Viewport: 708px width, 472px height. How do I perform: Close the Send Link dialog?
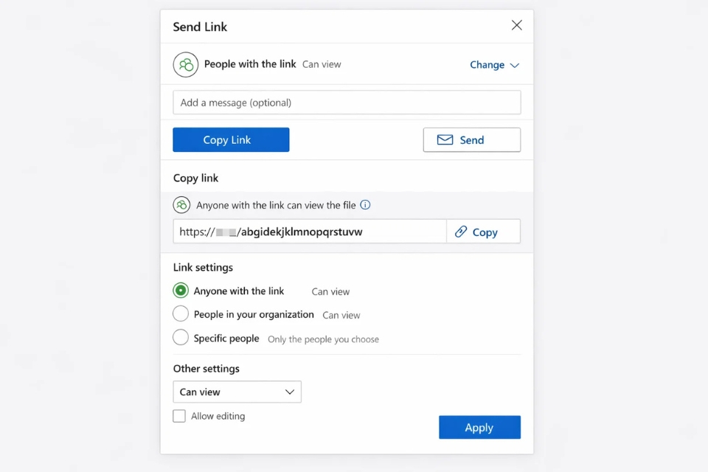tap(516, 25)
